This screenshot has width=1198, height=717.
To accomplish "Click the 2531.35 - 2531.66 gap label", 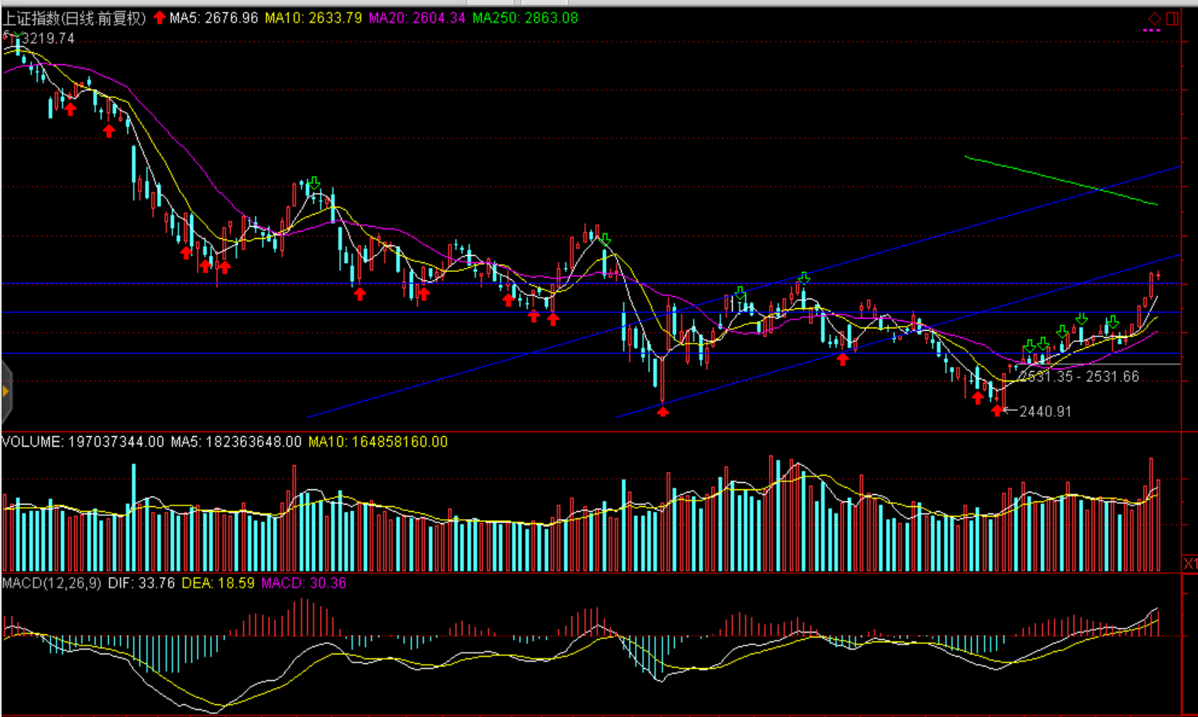I will click(x=1080, y=377).
